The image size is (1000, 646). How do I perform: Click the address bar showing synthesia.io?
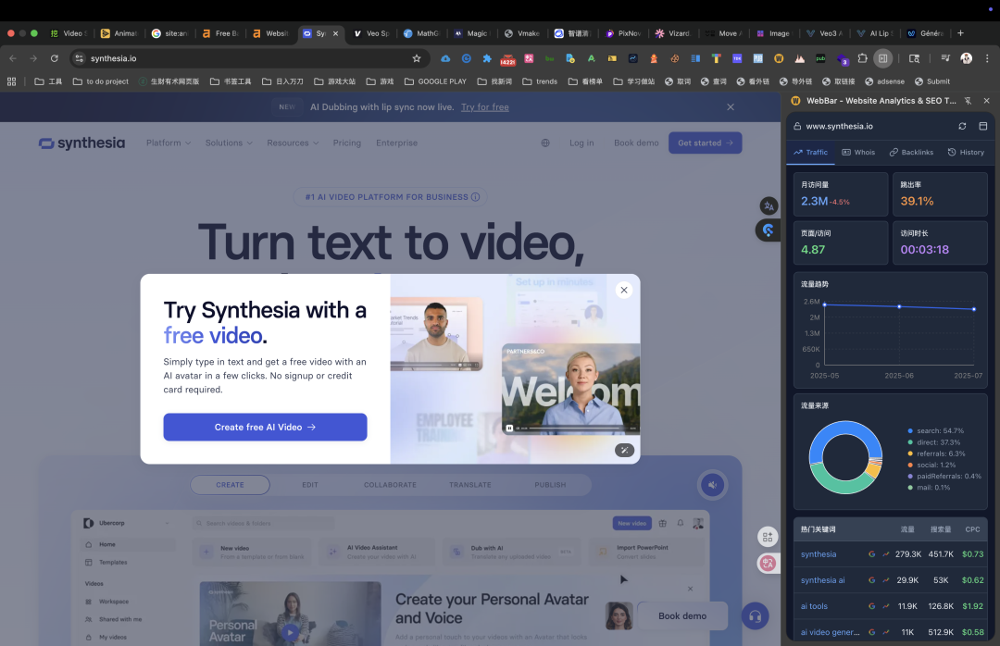pyautogui.click(x=249, y=58)
